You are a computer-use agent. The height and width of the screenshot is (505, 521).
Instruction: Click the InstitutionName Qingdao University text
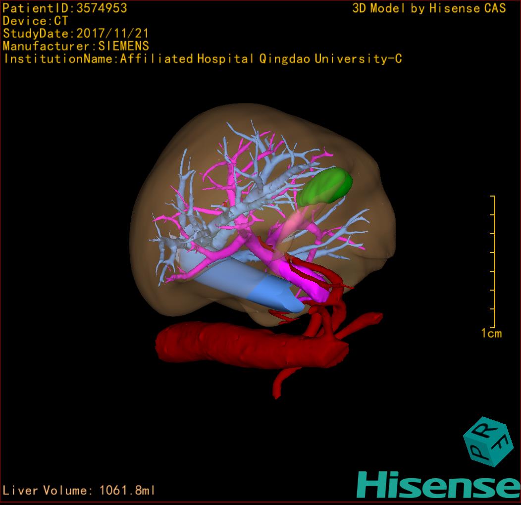click(x=203, y=59)
